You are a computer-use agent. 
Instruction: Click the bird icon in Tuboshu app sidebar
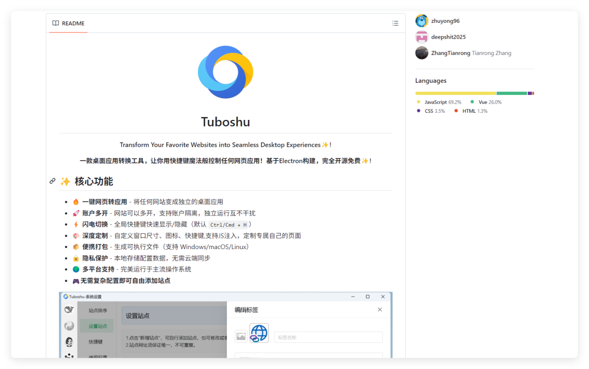[69, 310]
